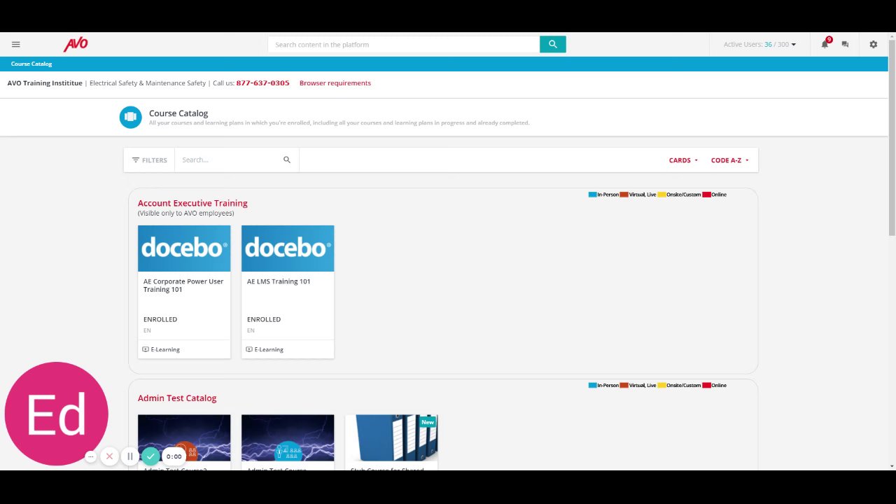Click the phone number 877-637-0305
896x504 pixels.
click(262, 83)
